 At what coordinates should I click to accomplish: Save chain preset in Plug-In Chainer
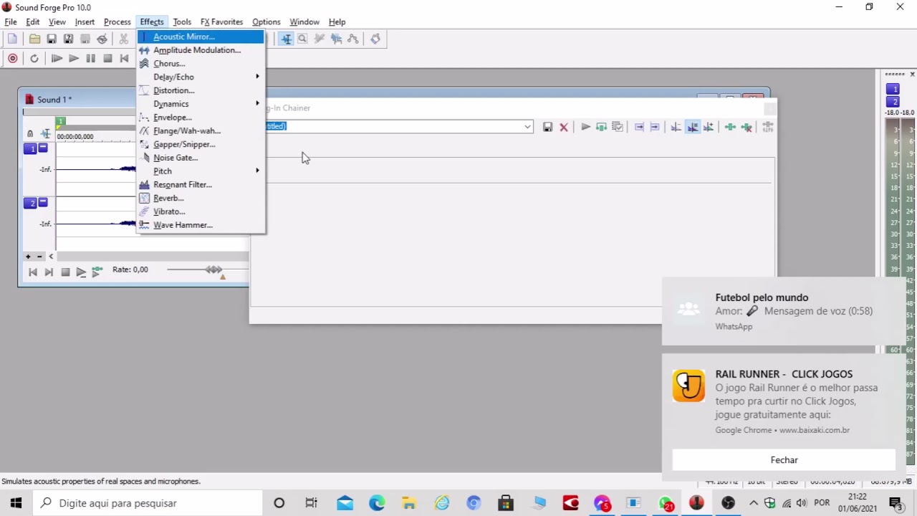pyautogui.click(x=547, y=127)
